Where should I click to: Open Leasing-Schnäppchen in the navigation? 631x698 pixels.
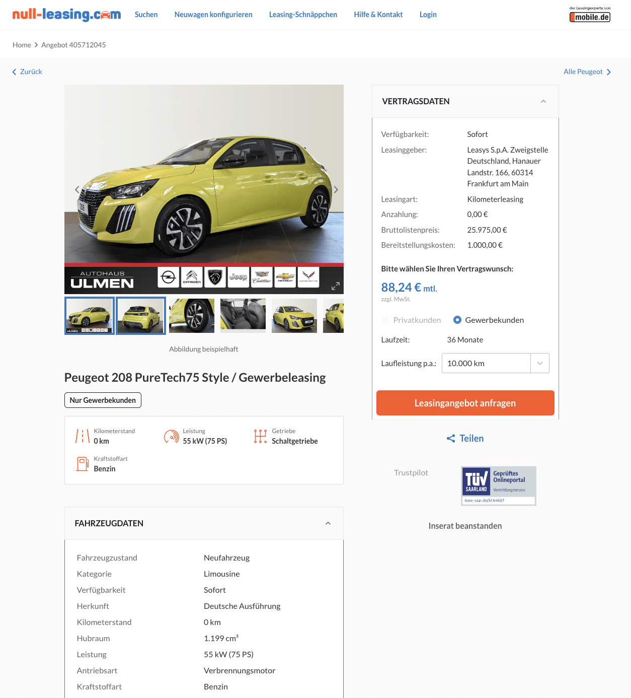click(303, 15)
